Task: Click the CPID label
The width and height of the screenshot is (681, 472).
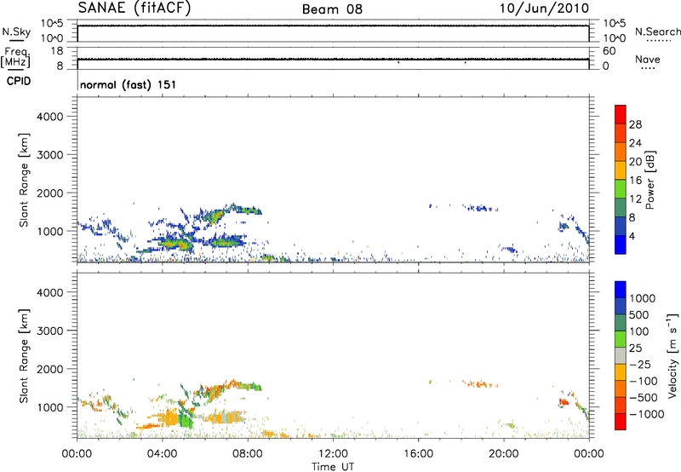Action: click(19, 81)
